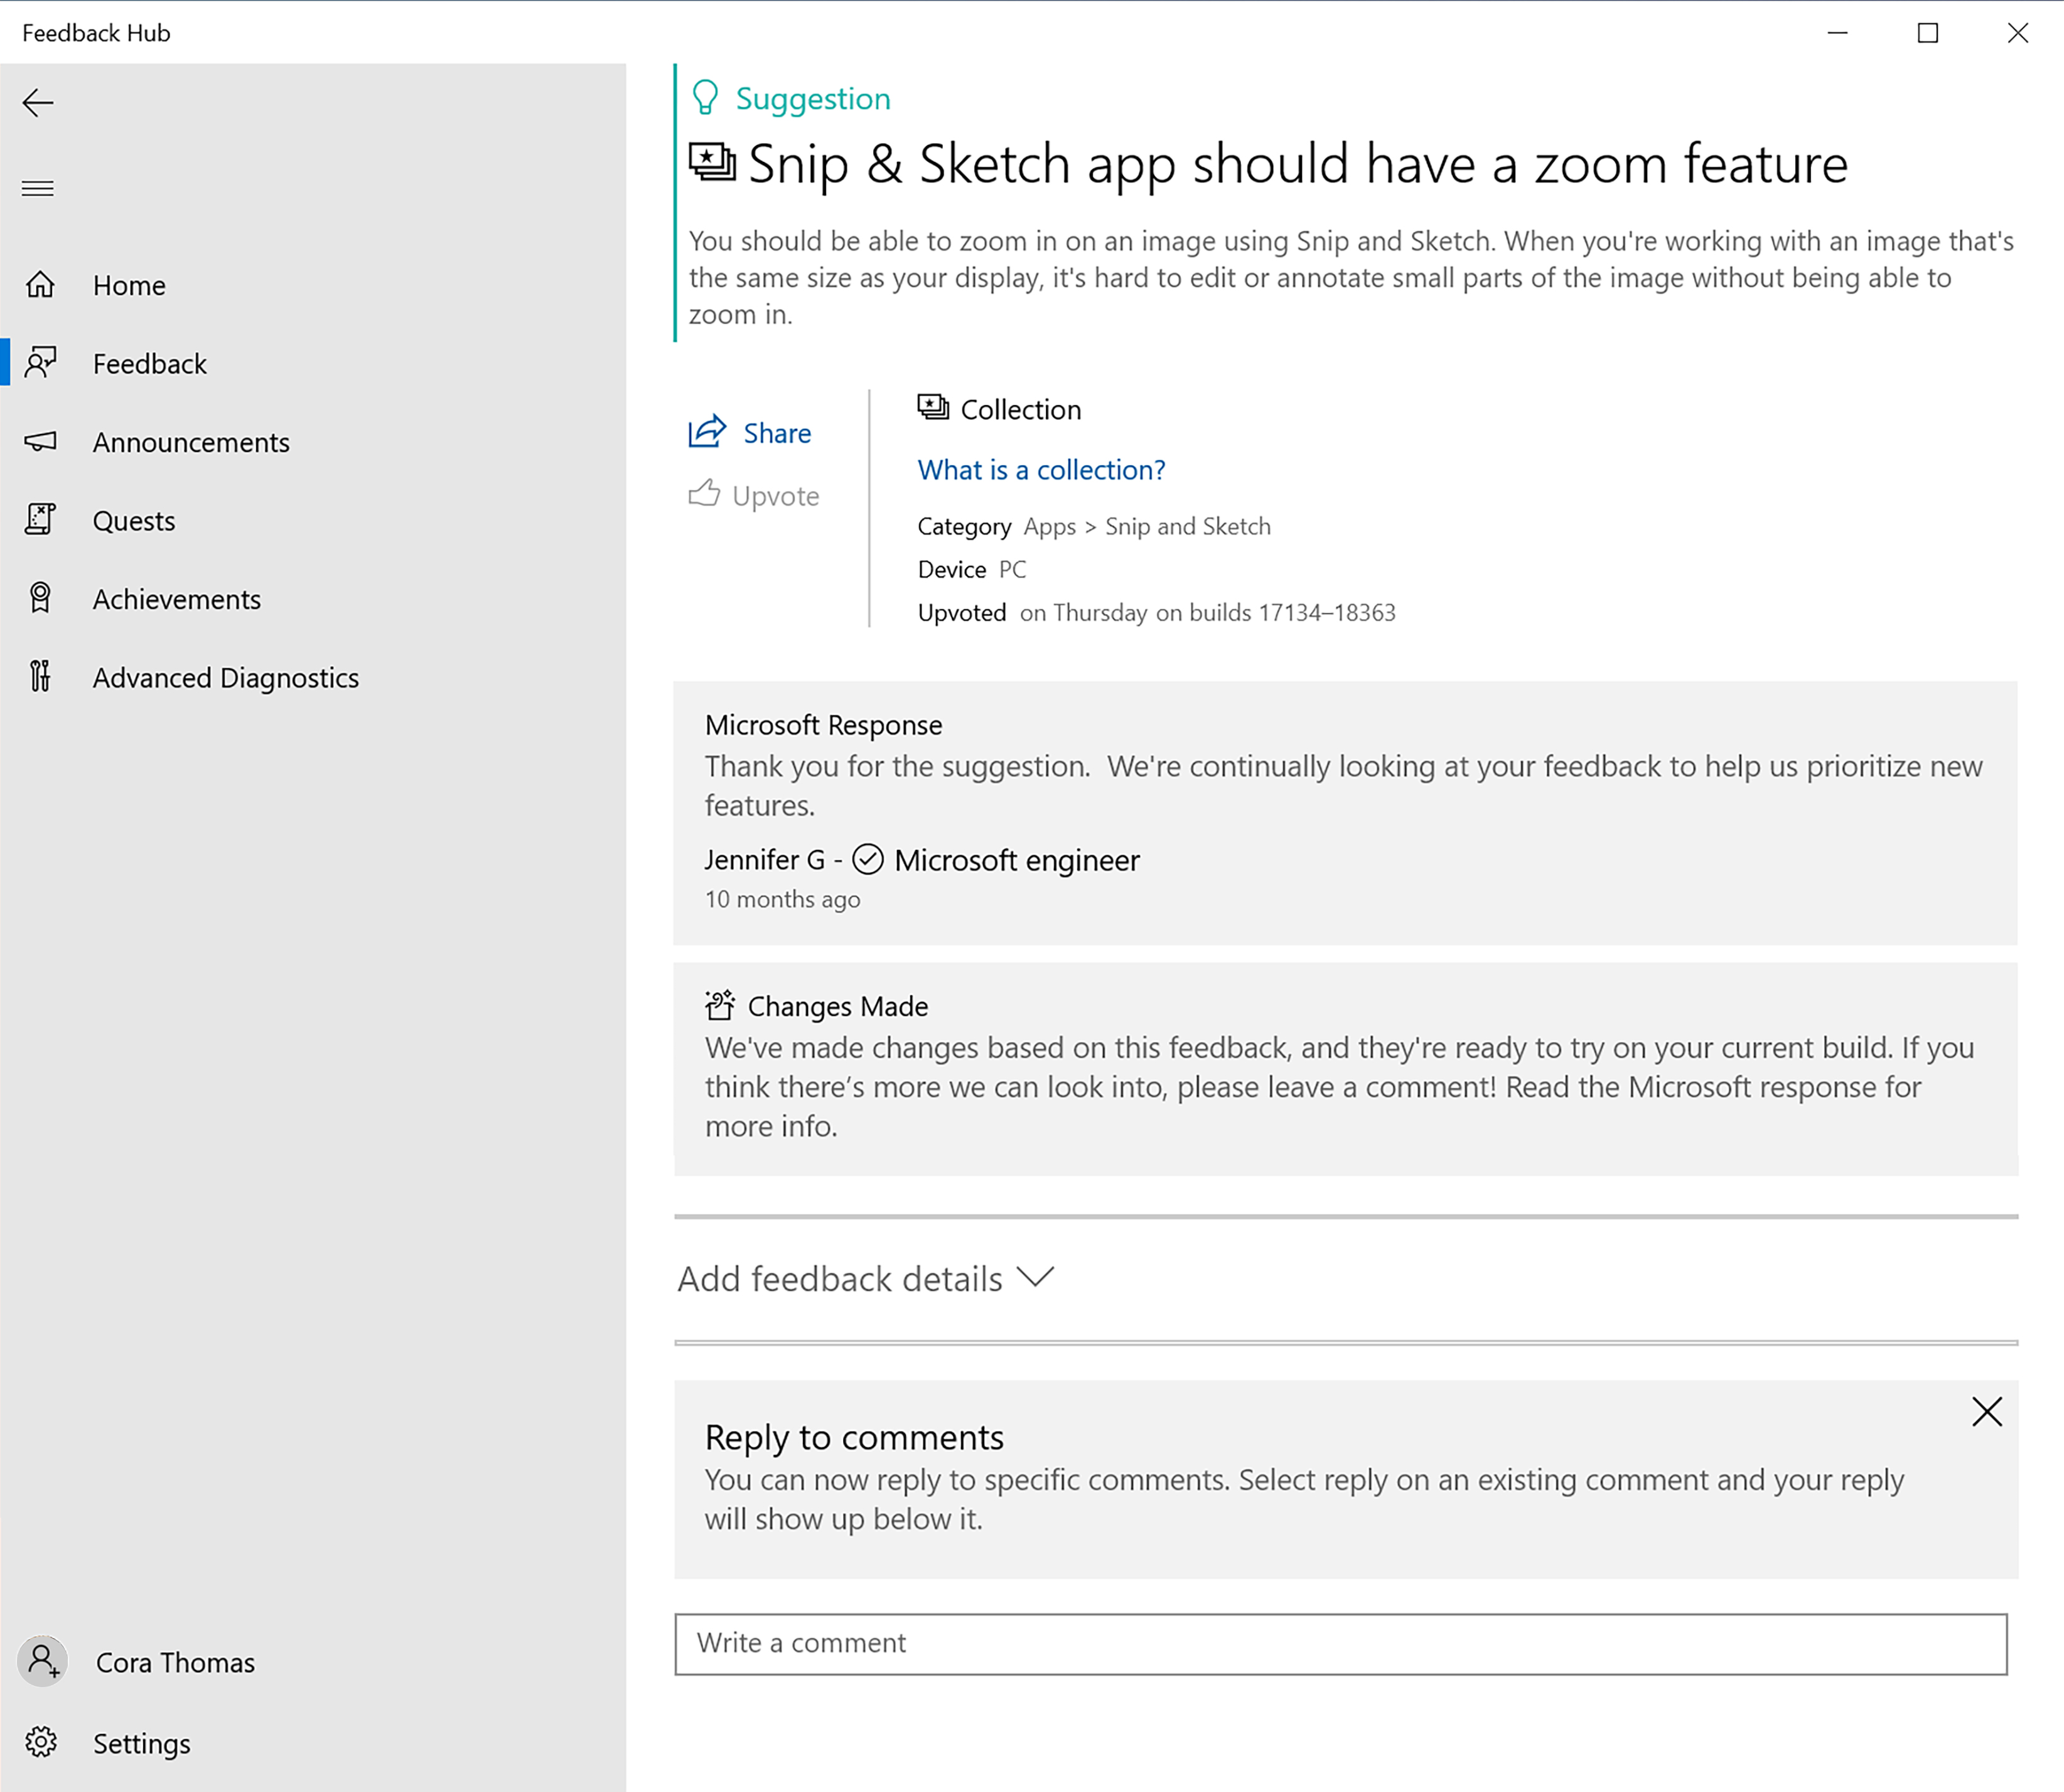Click the Feedback icon in left sidebar
This screenshot has height=1792, width=2064.
point(46,364)
